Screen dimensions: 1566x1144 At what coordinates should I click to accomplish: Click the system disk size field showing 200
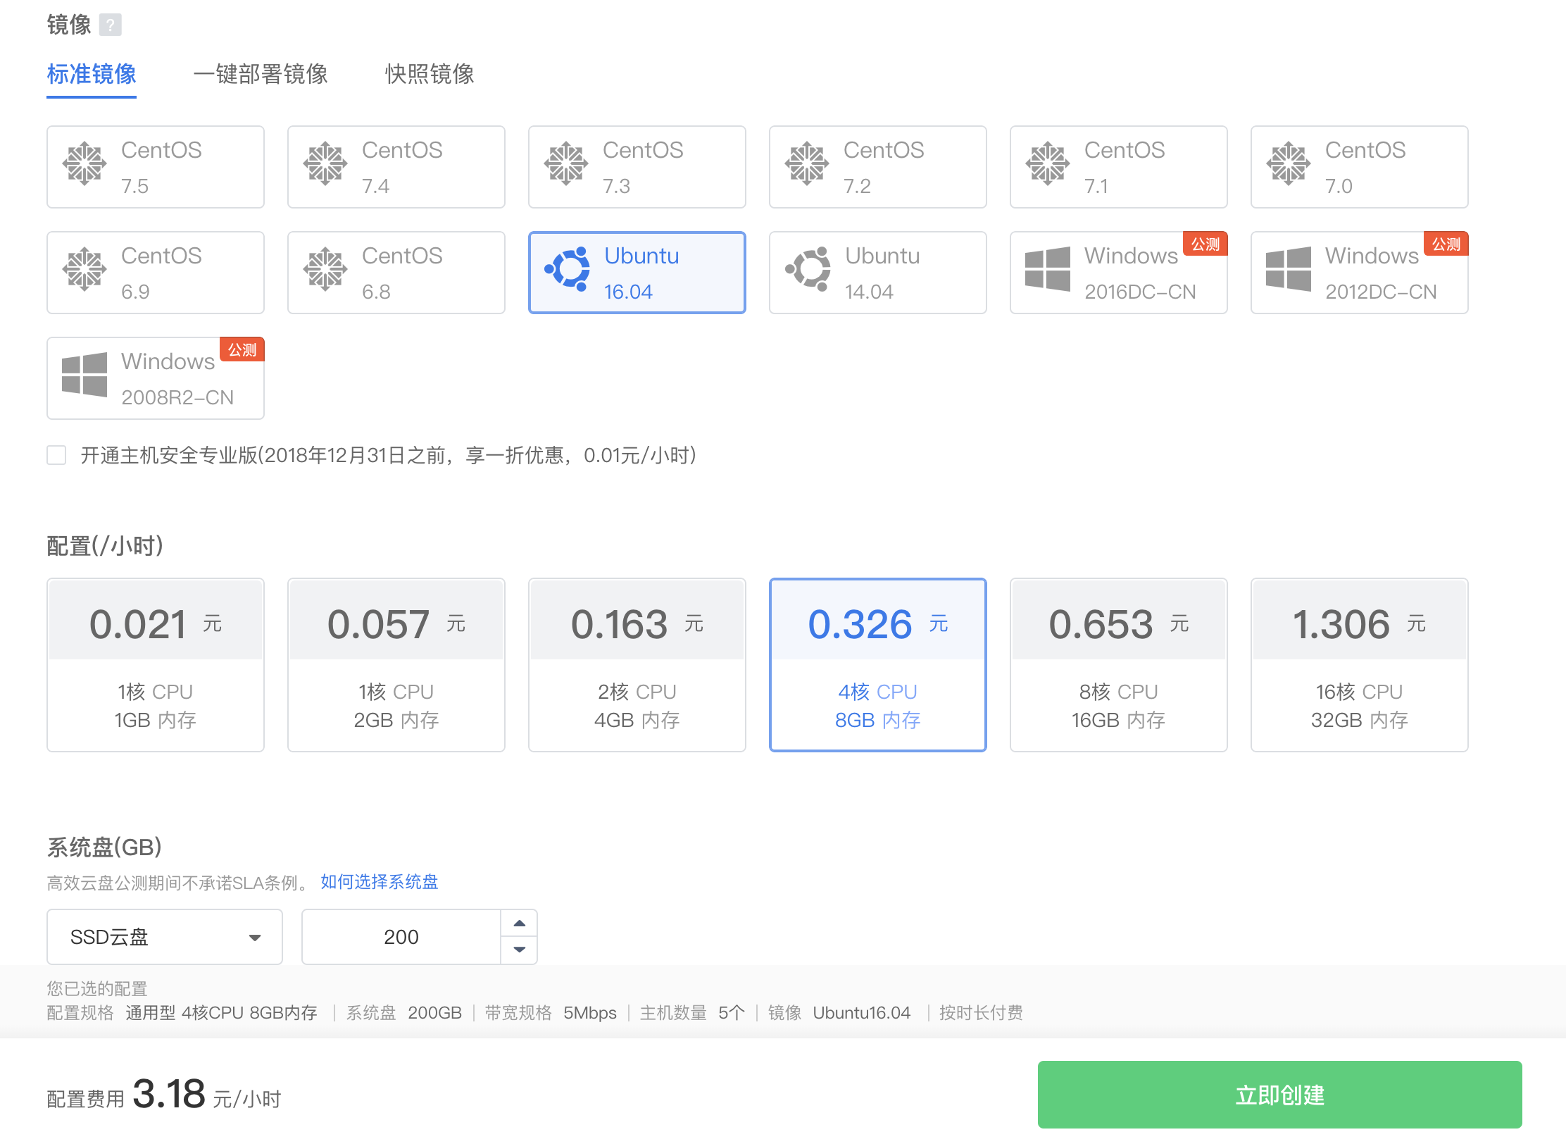(401, 937)
